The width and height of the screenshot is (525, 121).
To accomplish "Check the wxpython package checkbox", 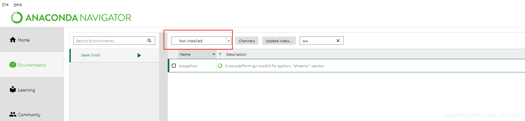I will coord(174,66).
